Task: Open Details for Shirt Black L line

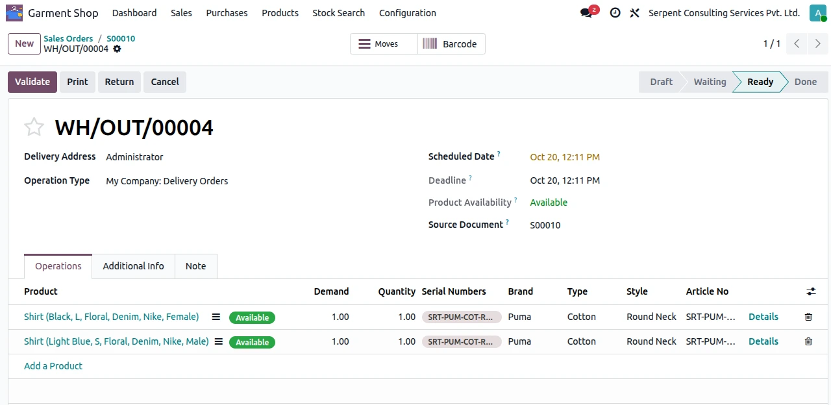Action: coord(763,317)
